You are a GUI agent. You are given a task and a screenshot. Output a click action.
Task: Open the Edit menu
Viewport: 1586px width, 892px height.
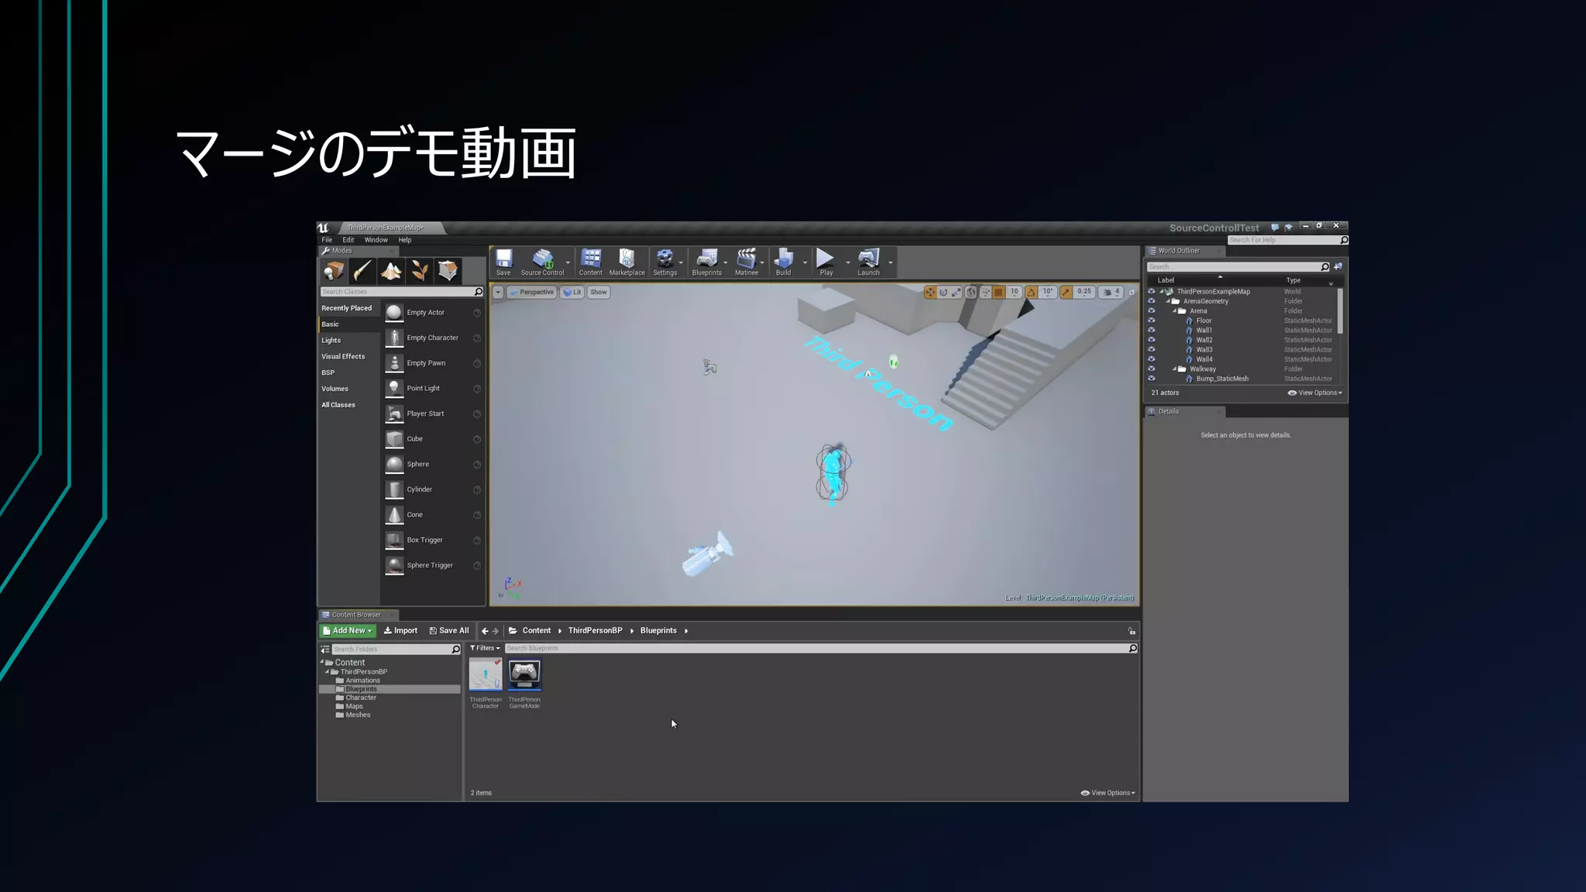tap(348, 240)
